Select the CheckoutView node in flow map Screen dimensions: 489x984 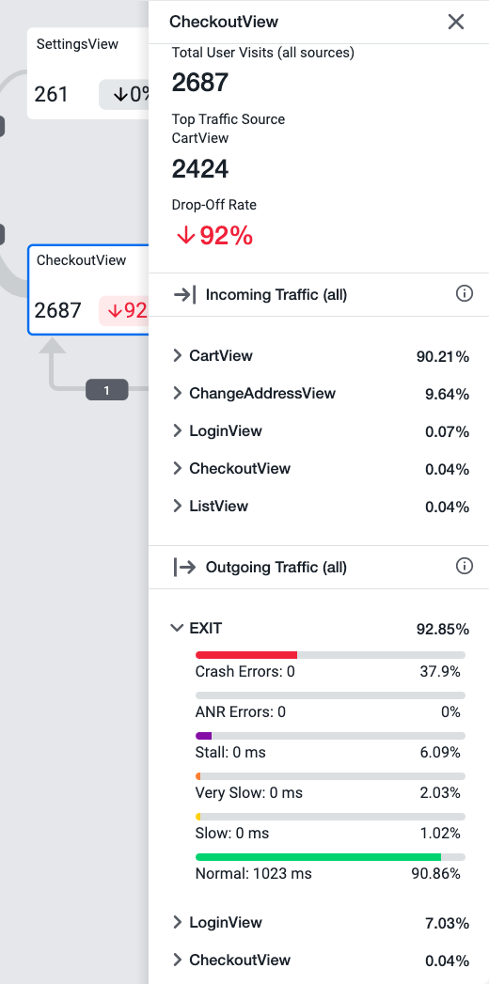click(87, 289)
